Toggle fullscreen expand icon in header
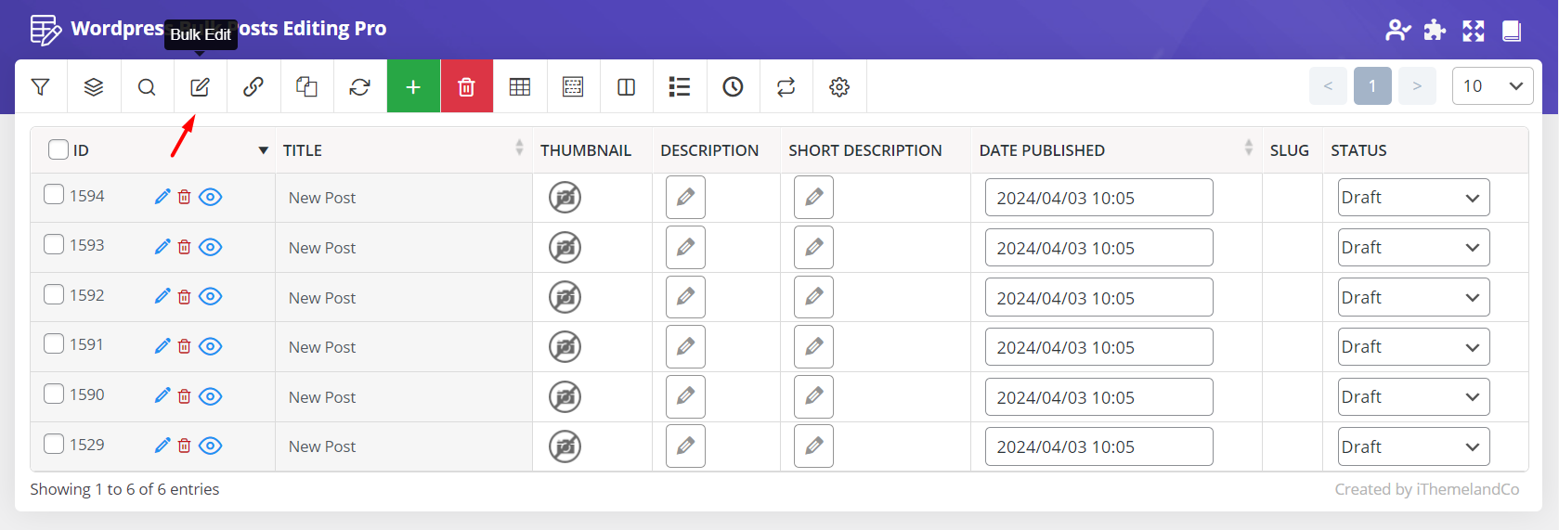Screen dimensions: 1559x530 1473,31
